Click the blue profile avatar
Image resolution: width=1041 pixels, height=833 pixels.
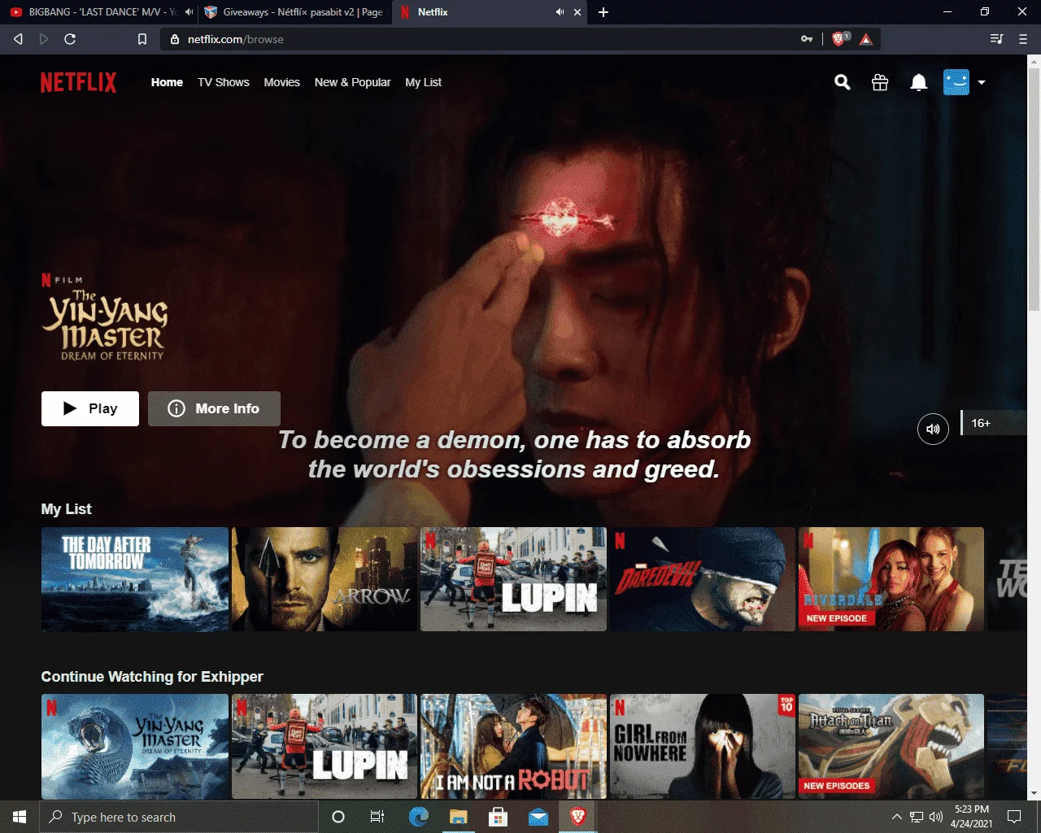(956, 82)
